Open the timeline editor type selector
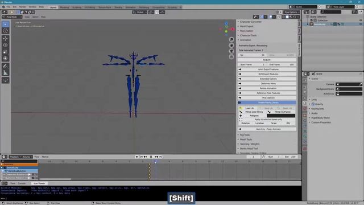364x205 pixels. coord(5,157)
